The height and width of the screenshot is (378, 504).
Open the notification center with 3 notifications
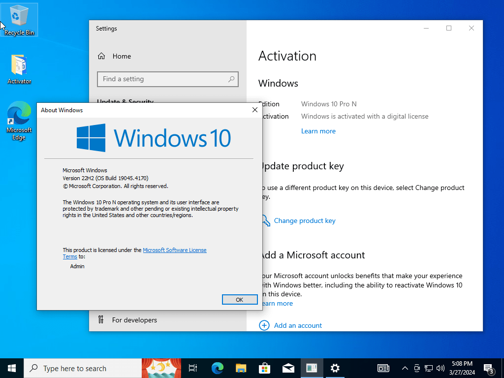click(x=489, y=368)
